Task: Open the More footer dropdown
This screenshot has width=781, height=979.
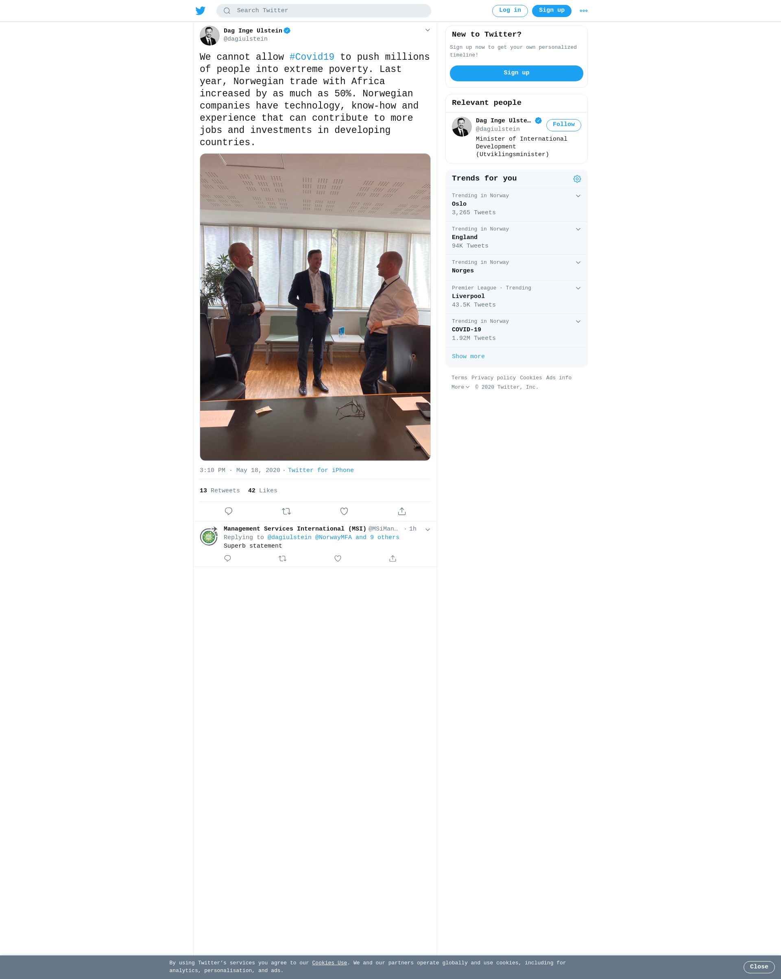Action: click(x=460, y=387)
